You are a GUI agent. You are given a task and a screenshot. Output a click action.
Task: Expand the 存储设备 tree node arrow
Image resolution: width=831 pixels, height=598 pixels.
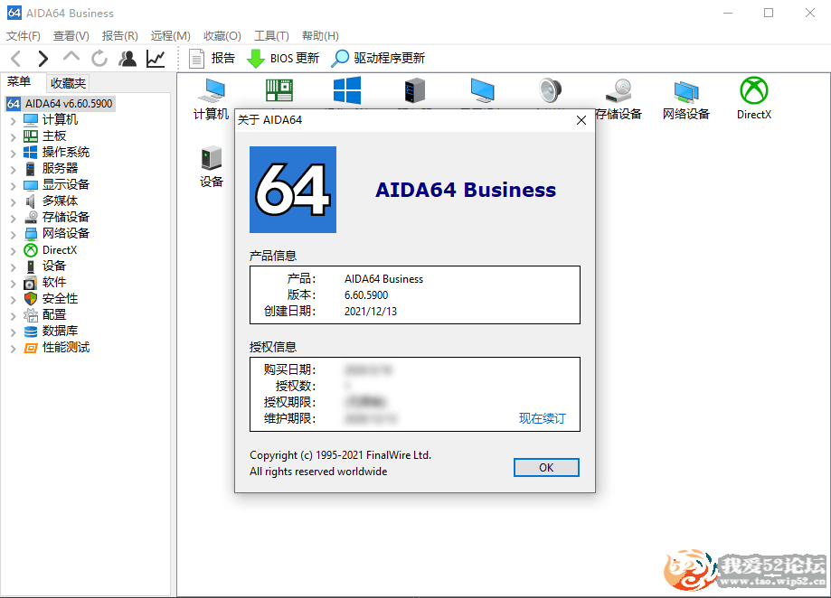14,218
